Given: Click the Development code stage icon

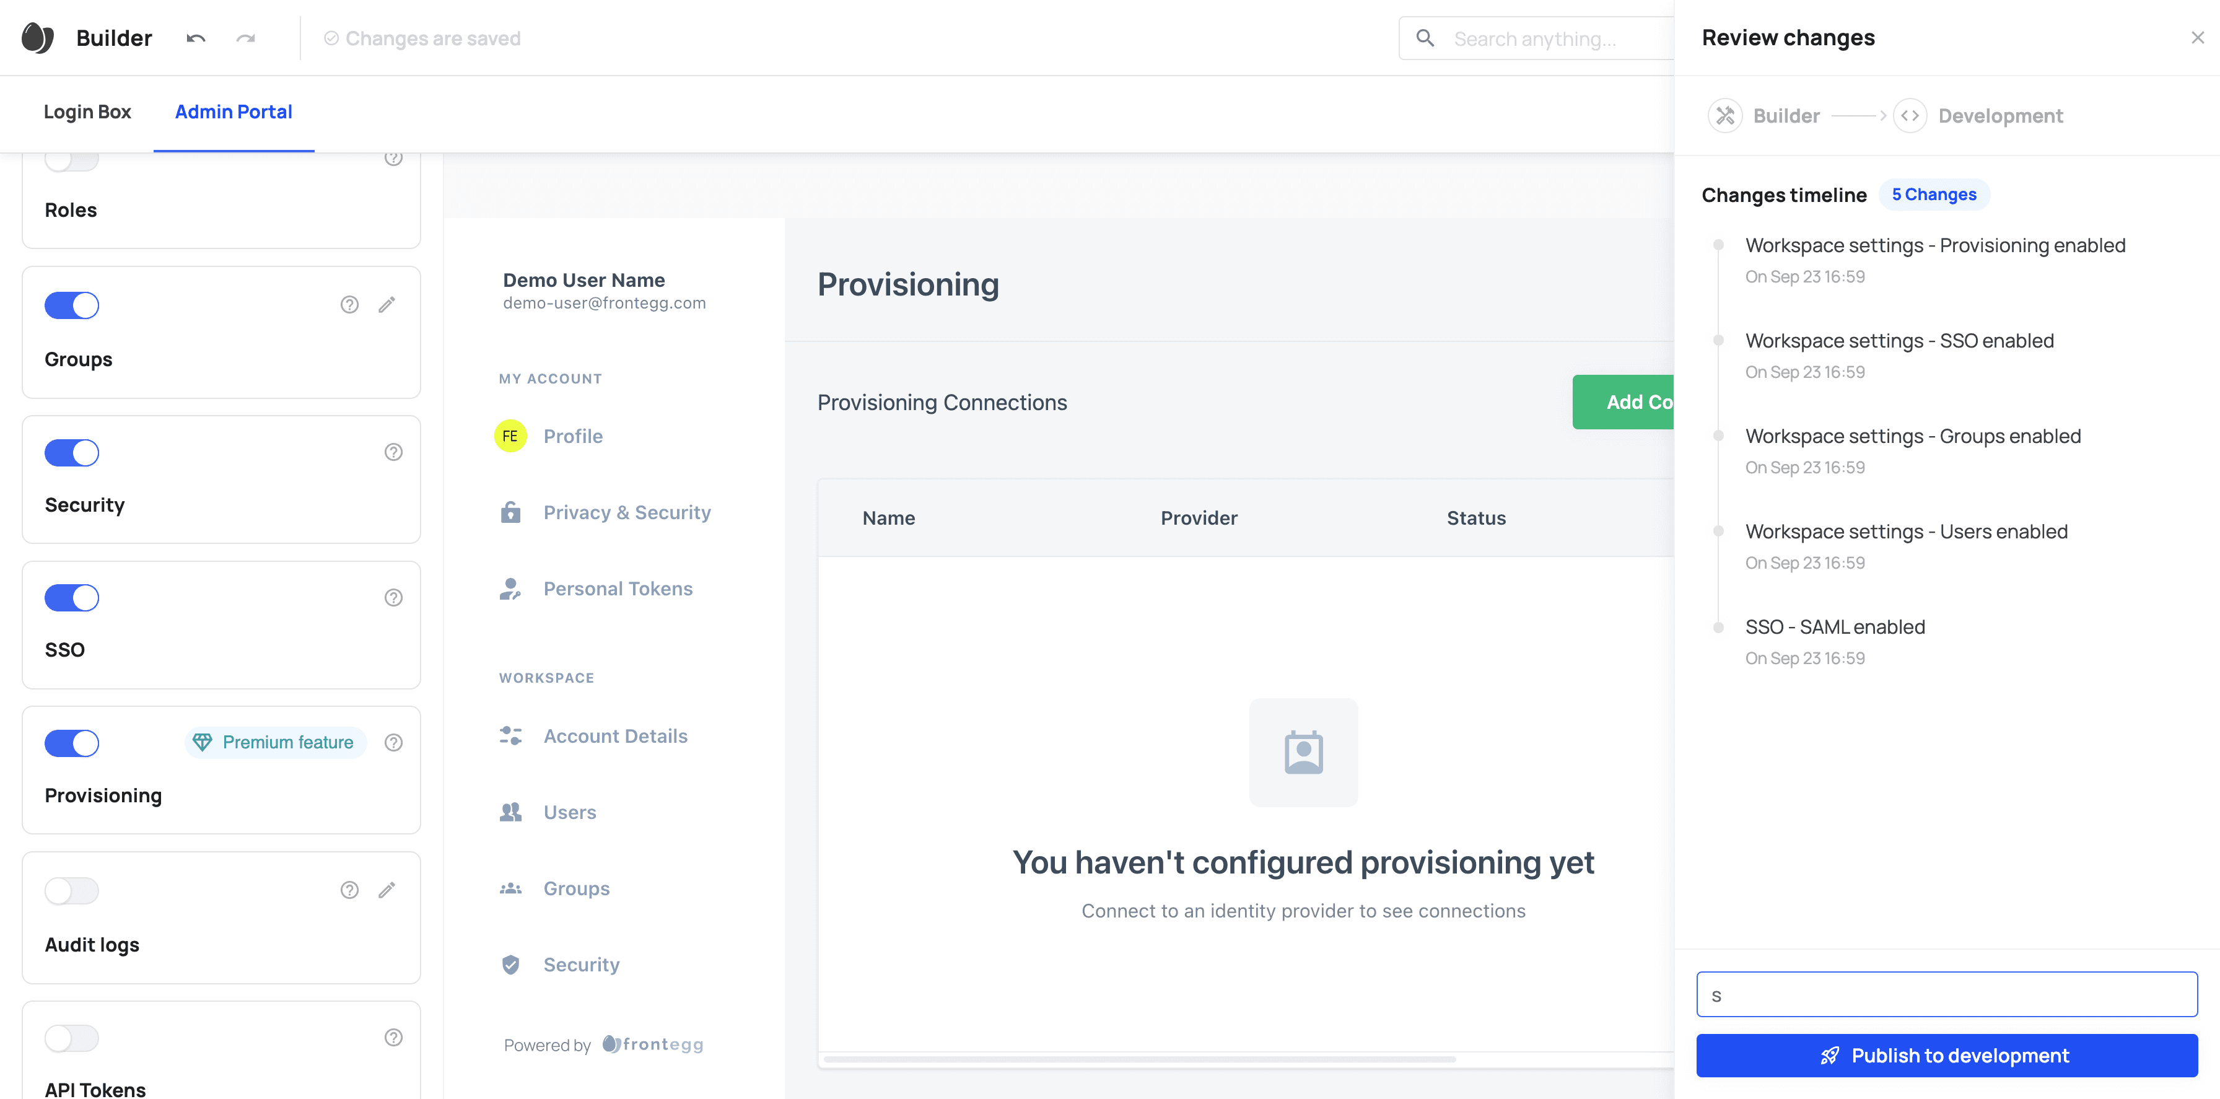Looking at the screenshot, I should [x=1910, y=115].
